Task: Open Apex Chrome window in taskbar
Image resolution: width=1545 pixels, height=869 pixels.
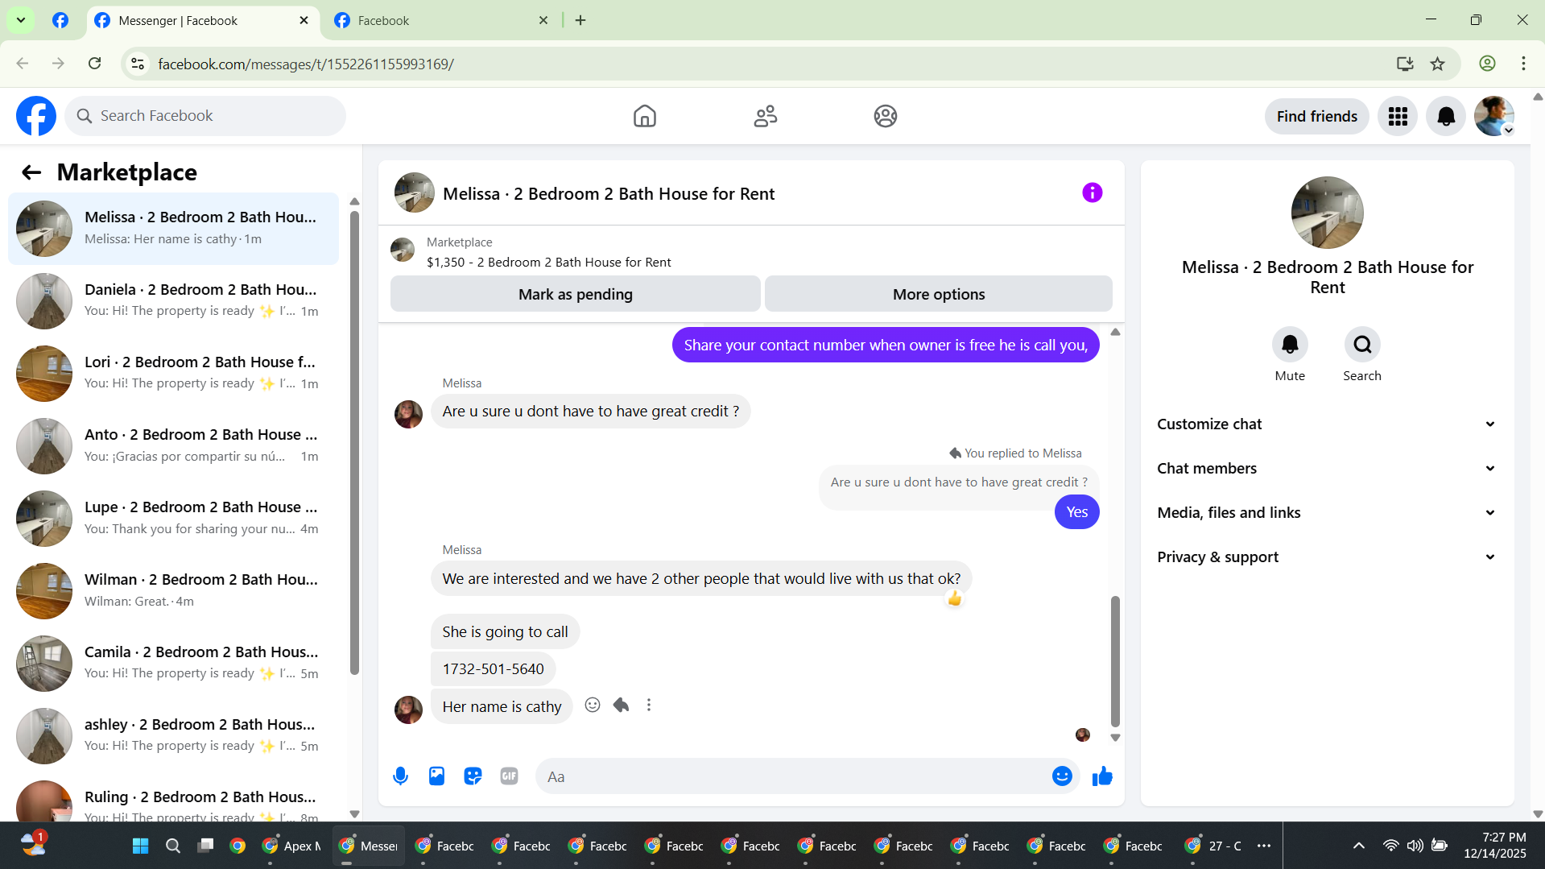Action: (x=291, y=846)
